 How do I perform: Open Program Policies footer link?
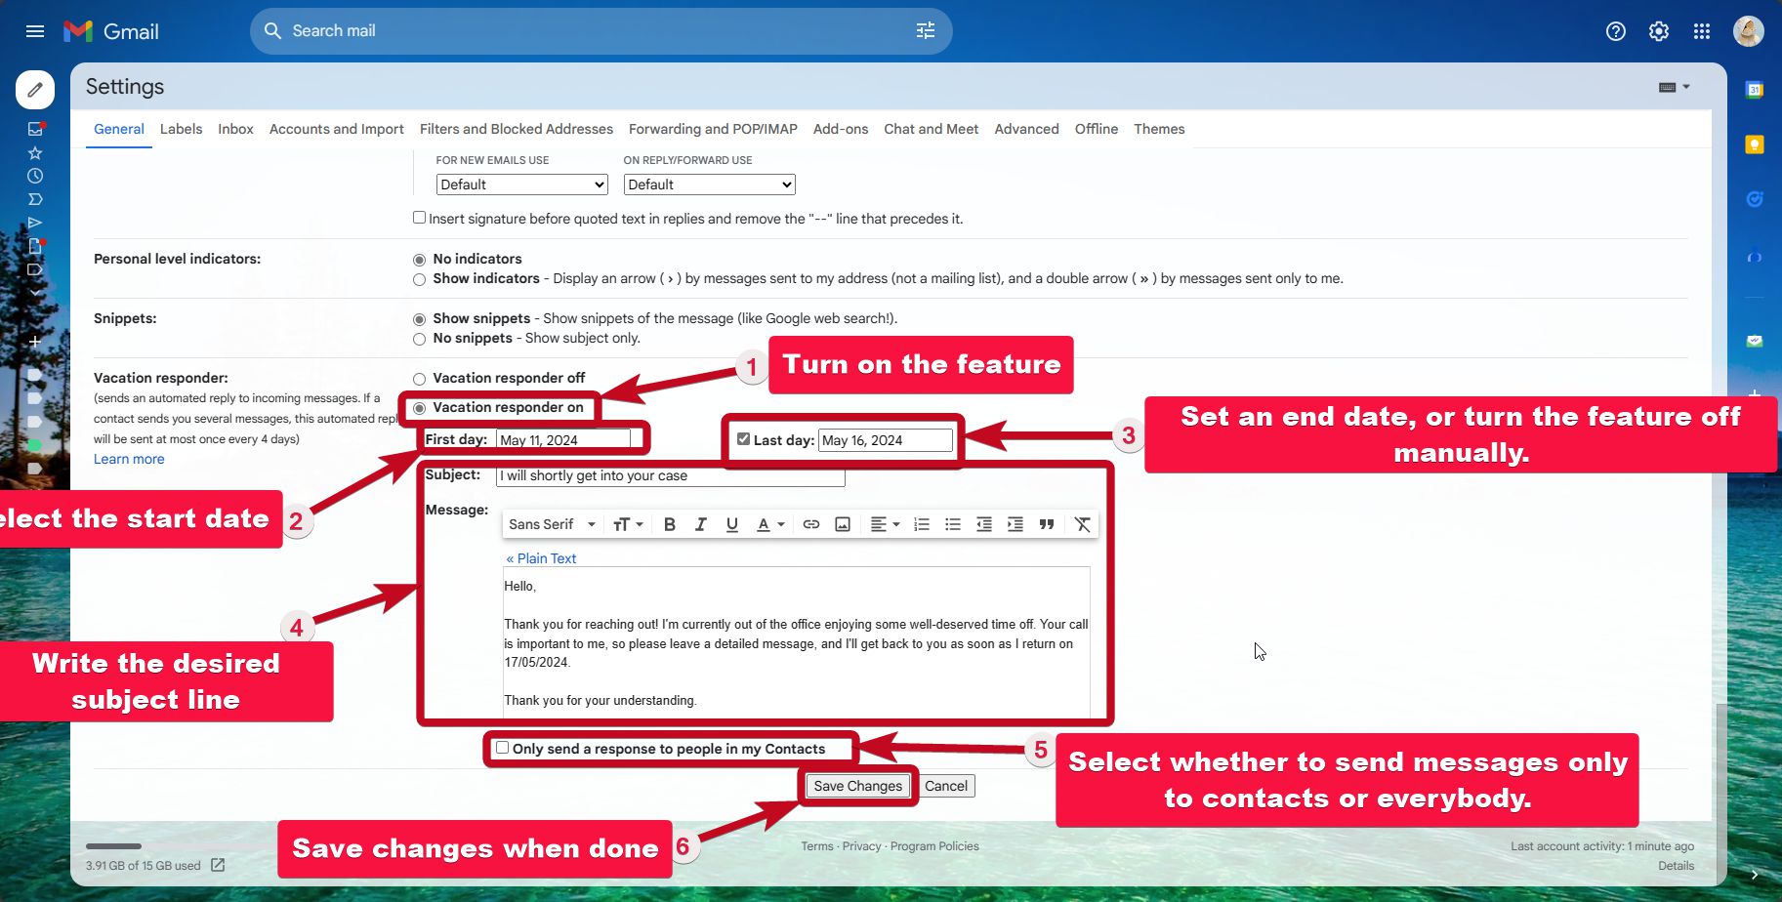(934, 846)
